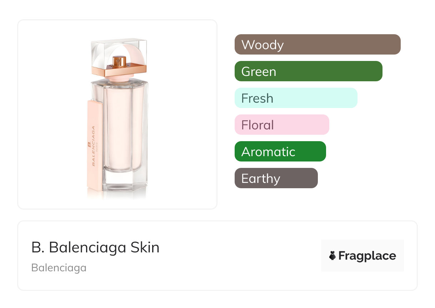Select the Aromatic accord bar
The width and height of the screenshot is (435, 308).
(x=280, y=152)
